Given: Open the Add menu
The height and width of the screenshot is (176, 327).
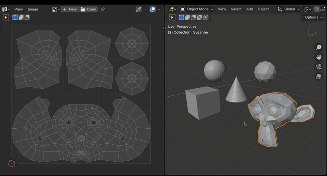Looking at the screenshot, I should click(250, 9).
